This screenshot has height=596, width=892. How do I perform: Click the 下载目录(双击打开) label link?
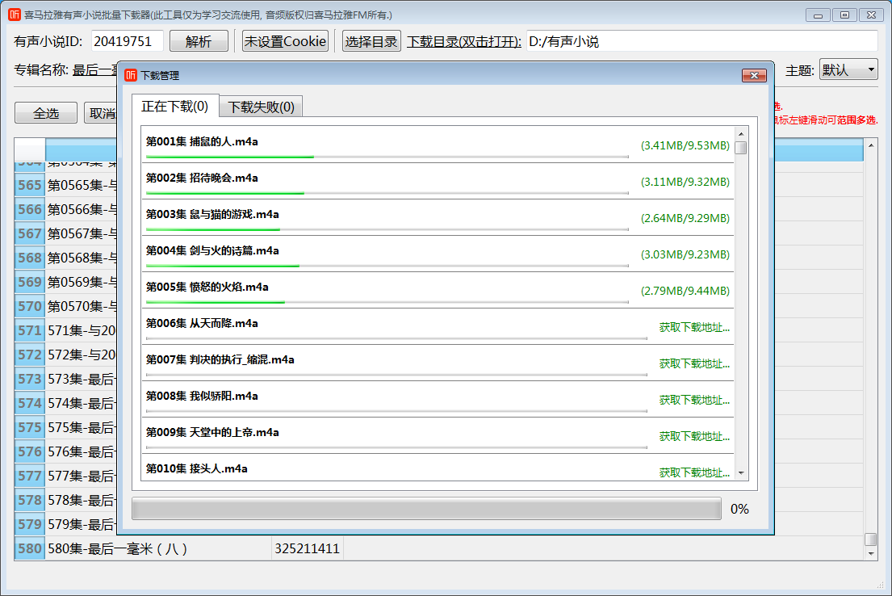pyautogui.click(x=463, y=41)
